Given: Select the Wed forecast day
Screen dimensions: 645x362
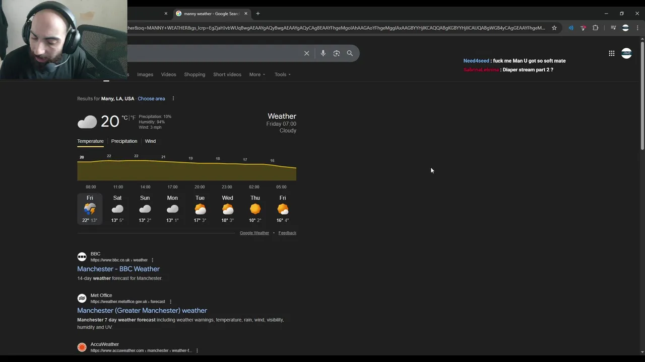Looking at the screenshot, I should tap(227, 209).
